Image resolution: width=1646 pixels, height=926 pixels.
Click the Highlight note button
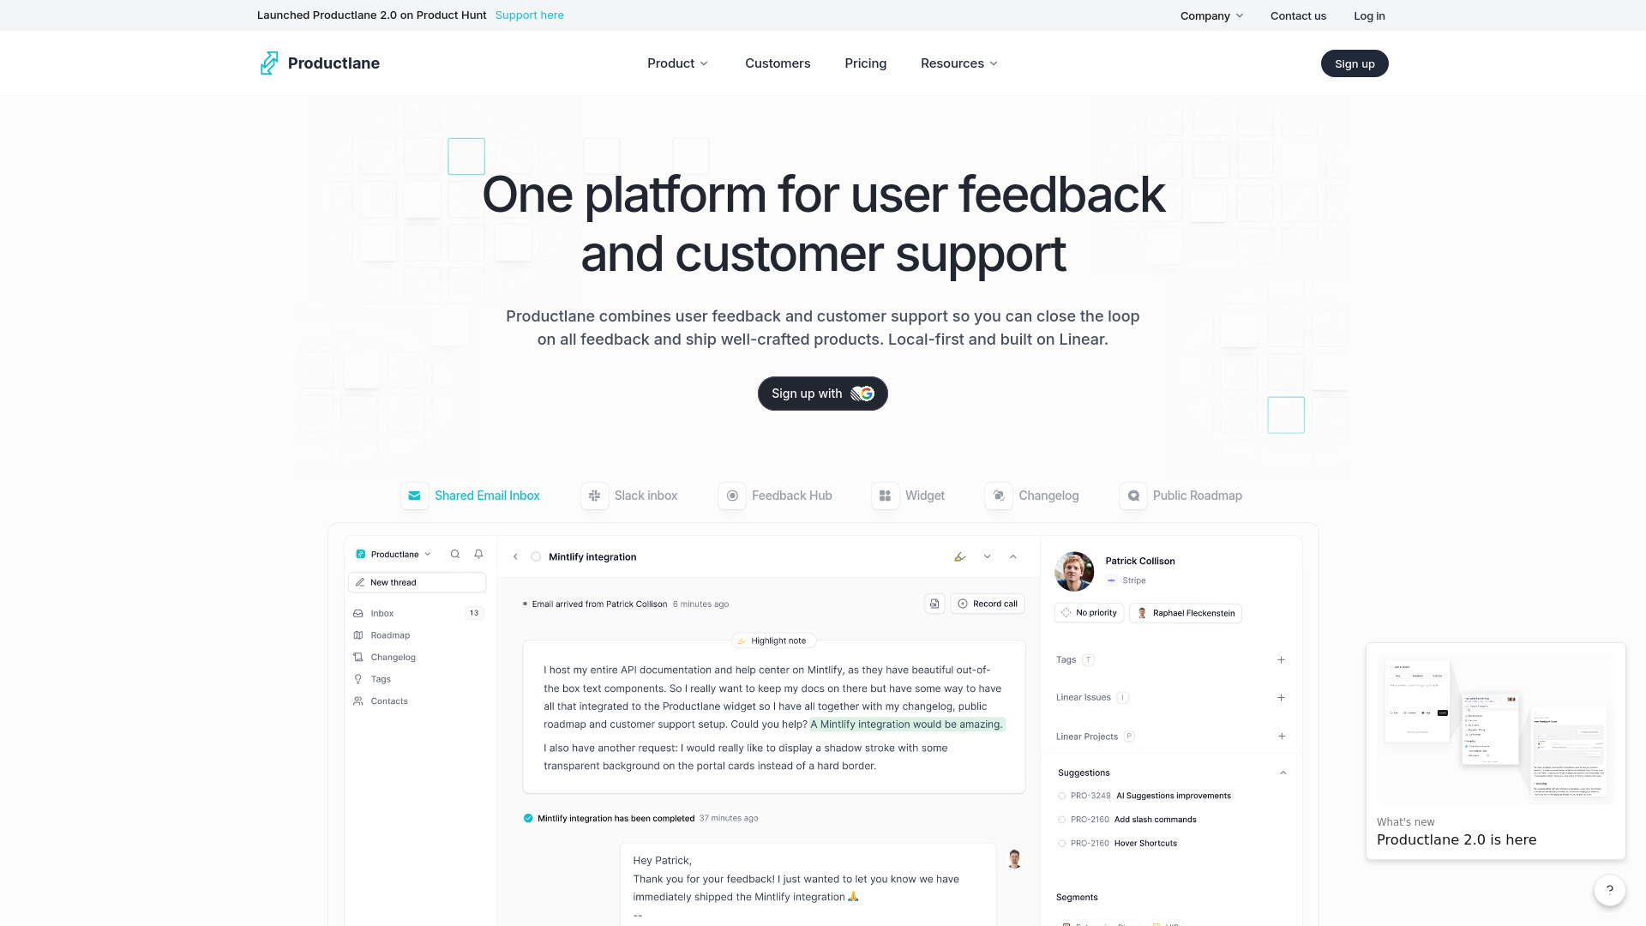pos(773,640)
